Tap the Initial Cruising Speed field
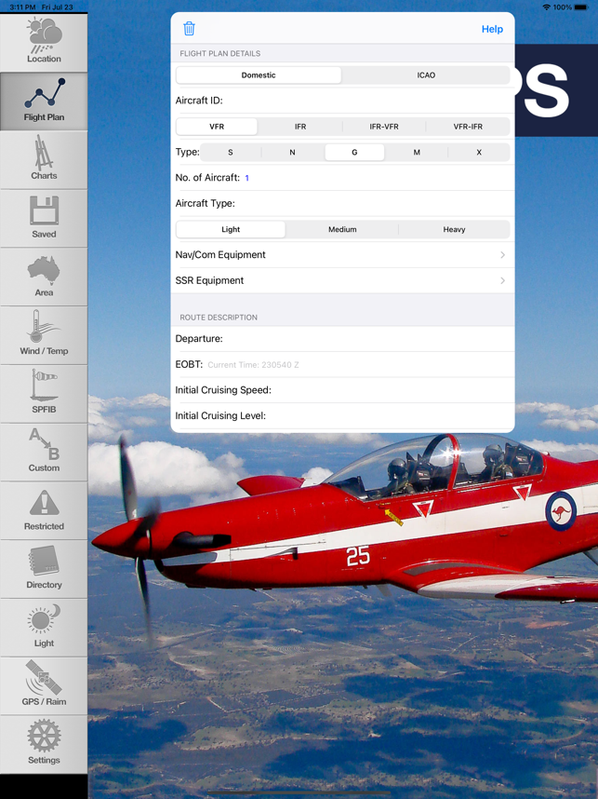The height and width of the screenshot is (799, 598). 342,390
